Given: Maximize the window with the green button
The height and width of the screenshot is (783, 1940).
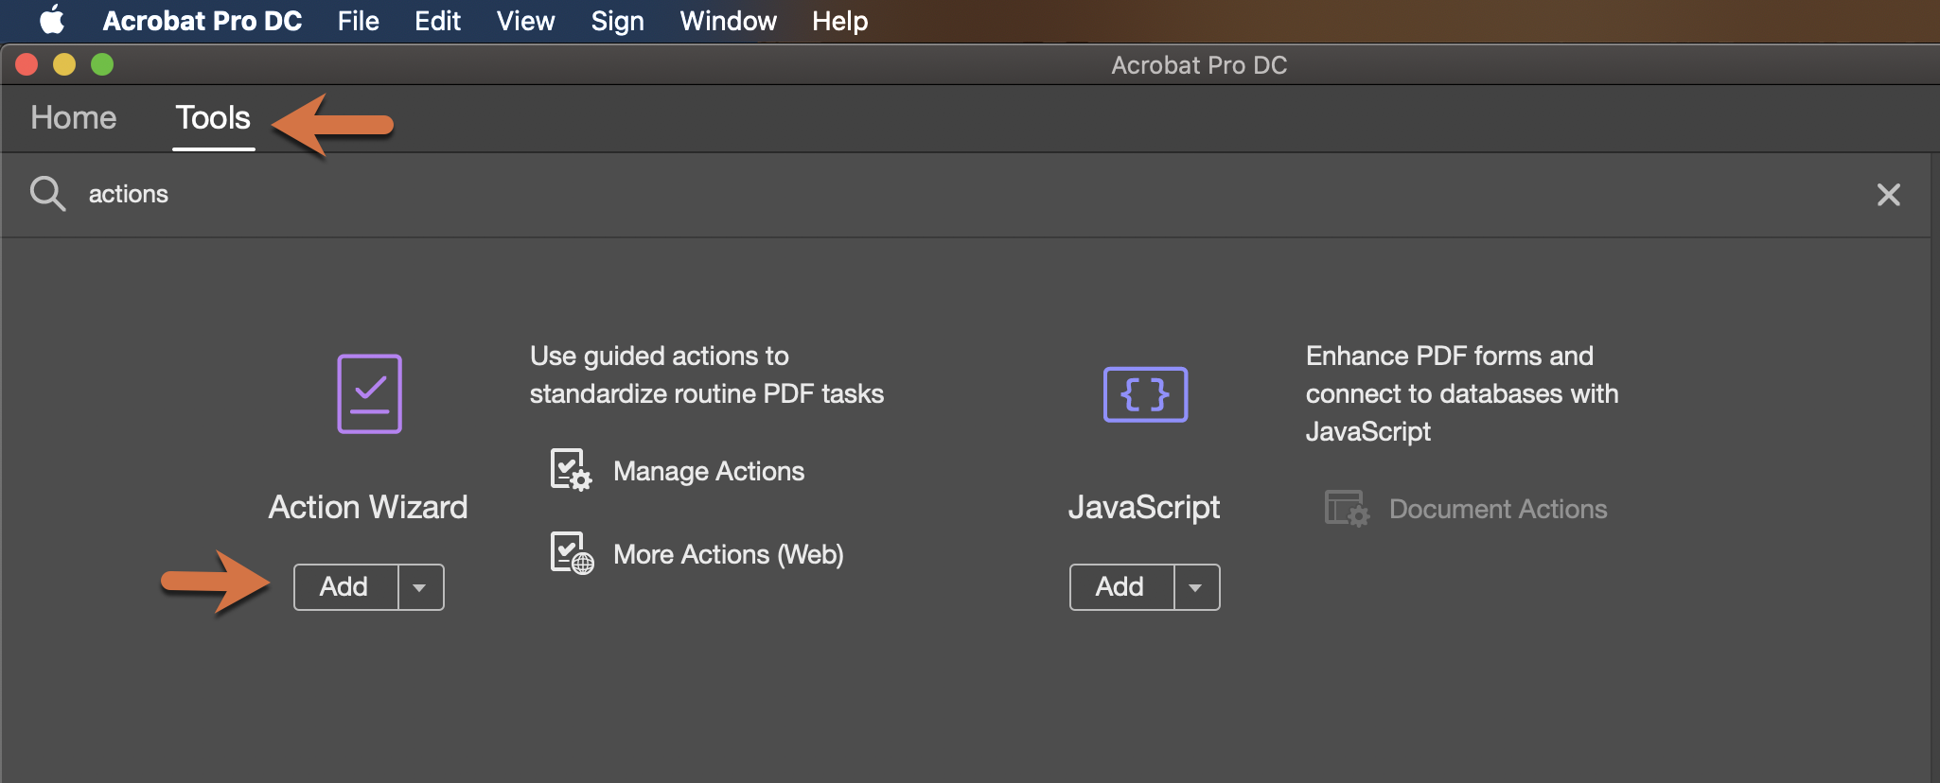Looking at the screenshot, I should click(102, 64).
